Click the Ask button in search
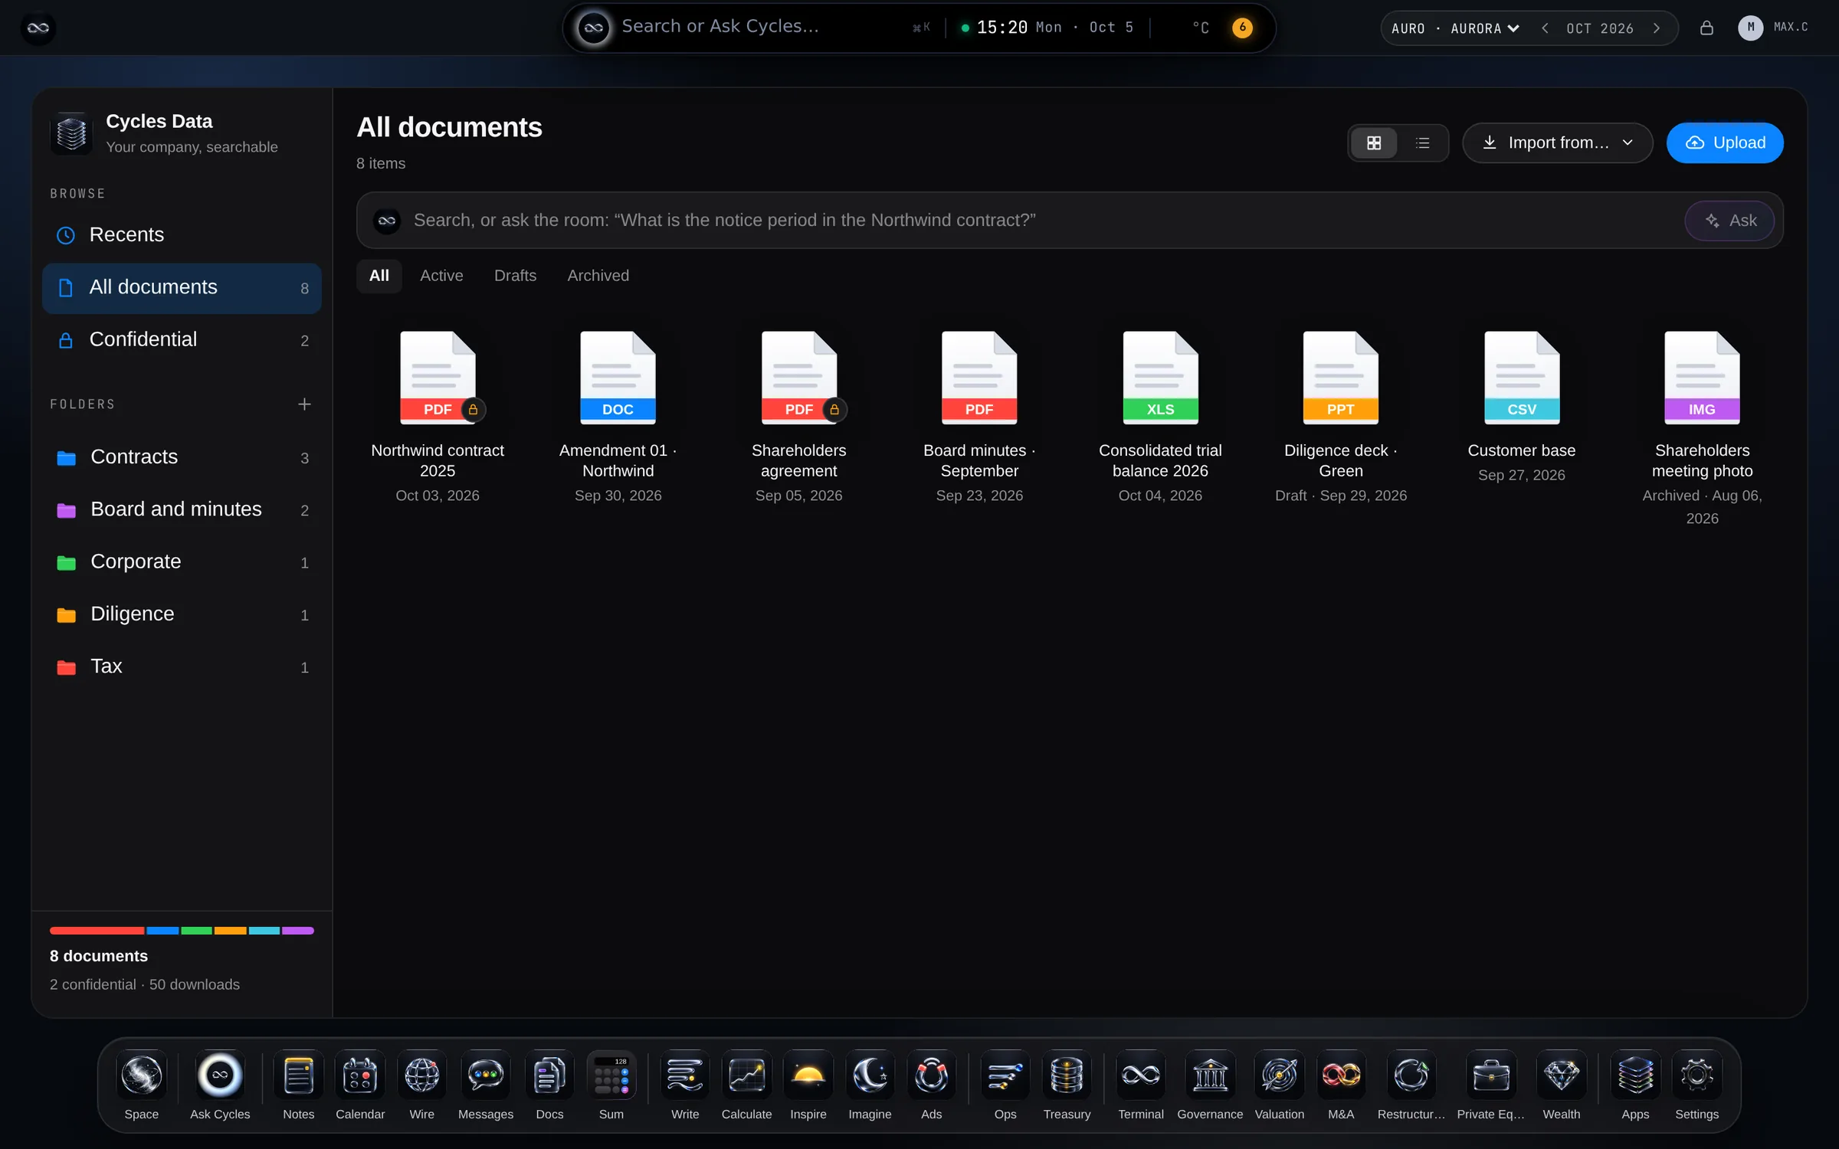Screen dimensions: 1839x1149 tap(1729, 221)
